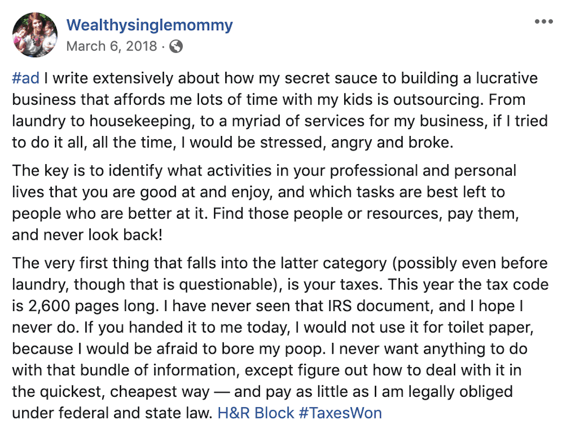Click the paragraph starting "The key is"
The height and width of the screenshot is (433, 562).
click(x=265, y=202)
